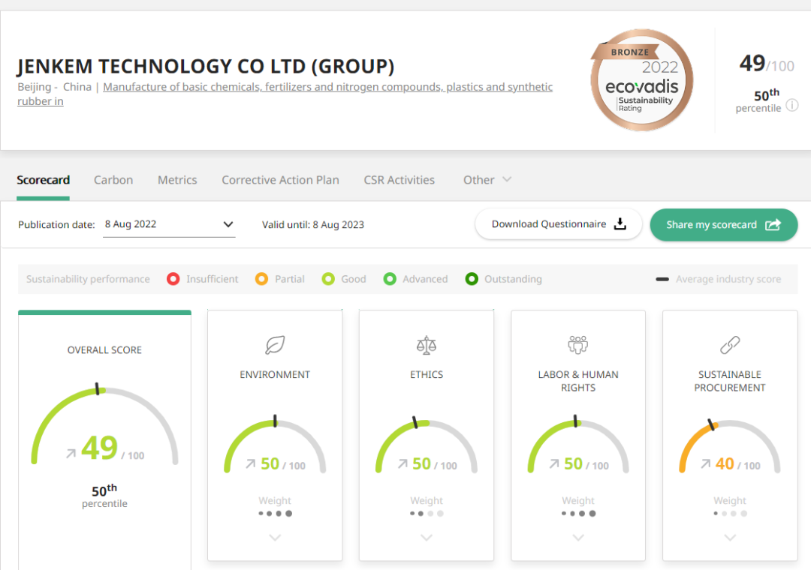Click the 50th percentile text under overall gauge

click(104, 496)
